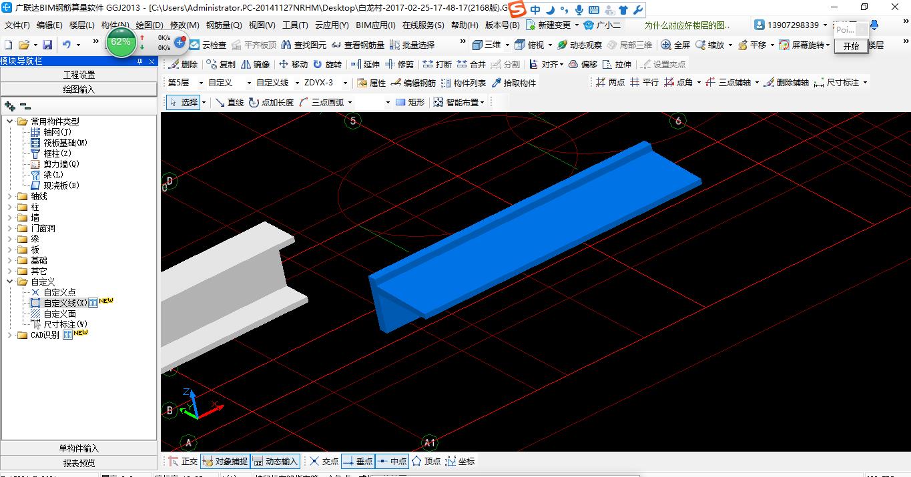Click the 延伸 (extend) tool
Image resolution: width=911 pixels, height=477 pixels.
[x=365, y=65]
